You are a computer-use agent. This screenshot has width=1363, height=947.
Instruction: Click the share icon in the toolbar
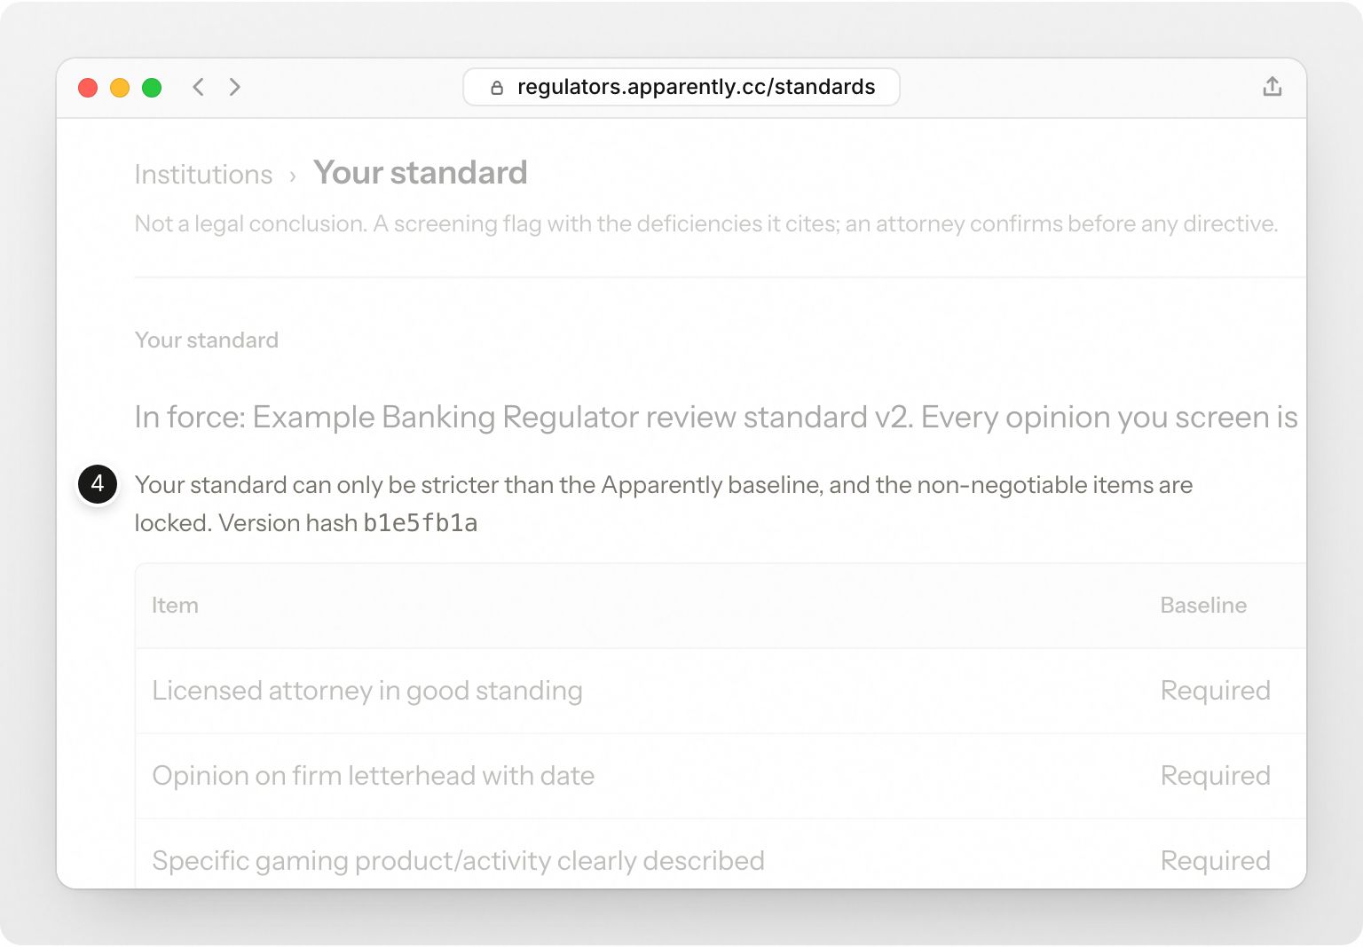pos(1272,86)
